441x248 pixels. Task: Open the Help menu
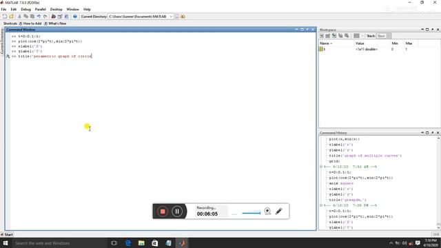88,9
